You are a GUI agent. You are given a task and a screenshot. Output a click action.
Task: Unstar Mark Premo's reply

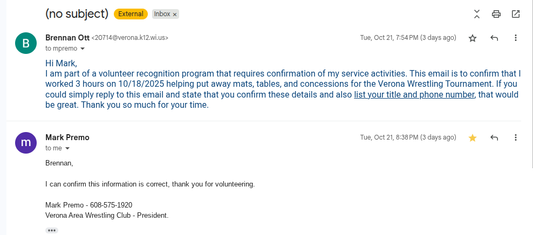473,138
